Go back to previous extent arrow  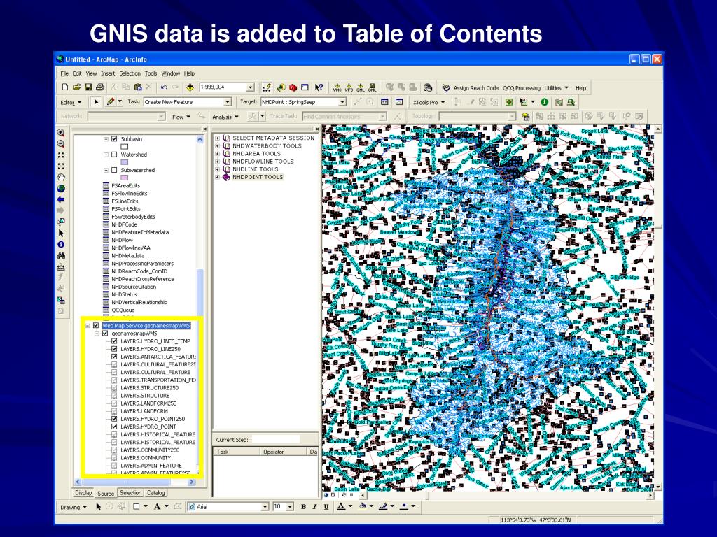(x=61, y=199)
